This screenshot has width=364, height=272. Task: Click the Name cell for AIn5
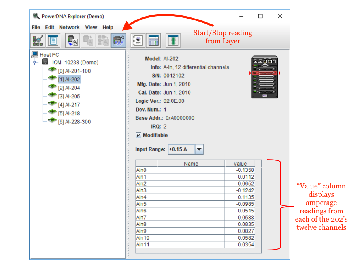pos(191,204)
